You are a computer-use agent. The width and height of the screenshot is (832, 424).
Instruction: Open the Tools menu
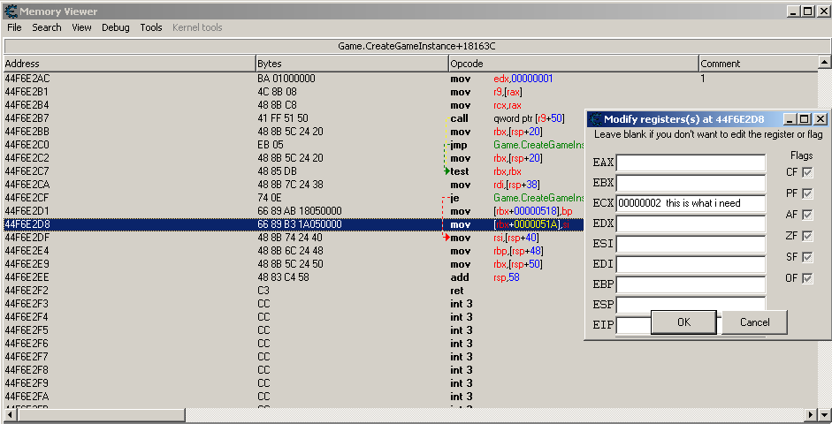tap(151, 27)
